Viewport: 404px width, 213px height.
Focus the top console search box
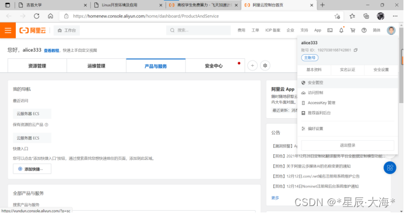click(x=198, y=30)
